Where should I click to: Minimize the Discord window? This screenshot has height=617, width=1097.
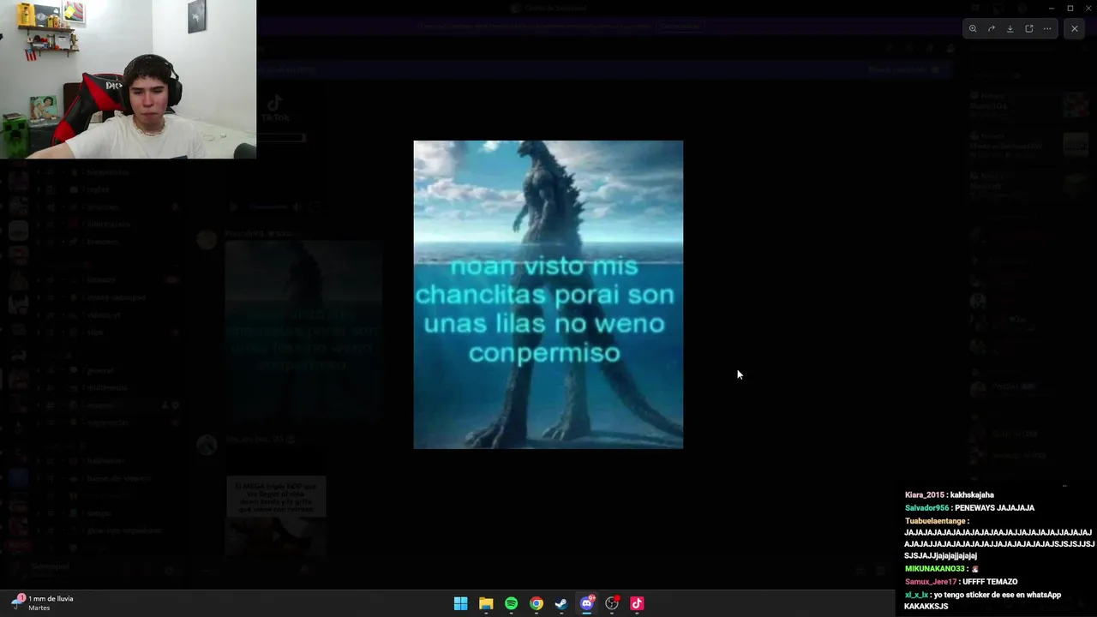1051,8
